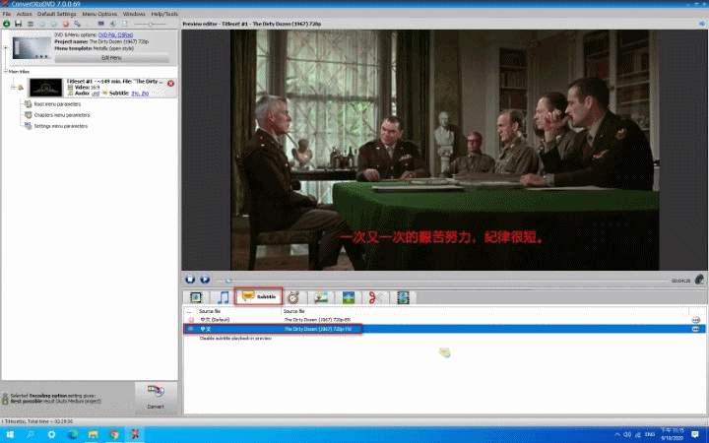
Task: Switch to the video preview tab
Action: pos(196,297)
